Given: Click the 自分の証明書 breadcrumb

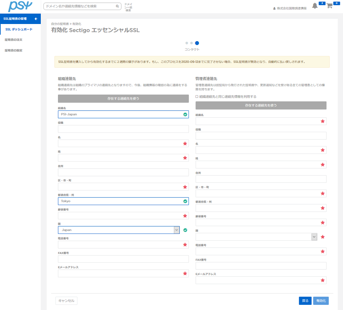Looking at the screenshot, I should pyautogui.click(x=60, y=24).
